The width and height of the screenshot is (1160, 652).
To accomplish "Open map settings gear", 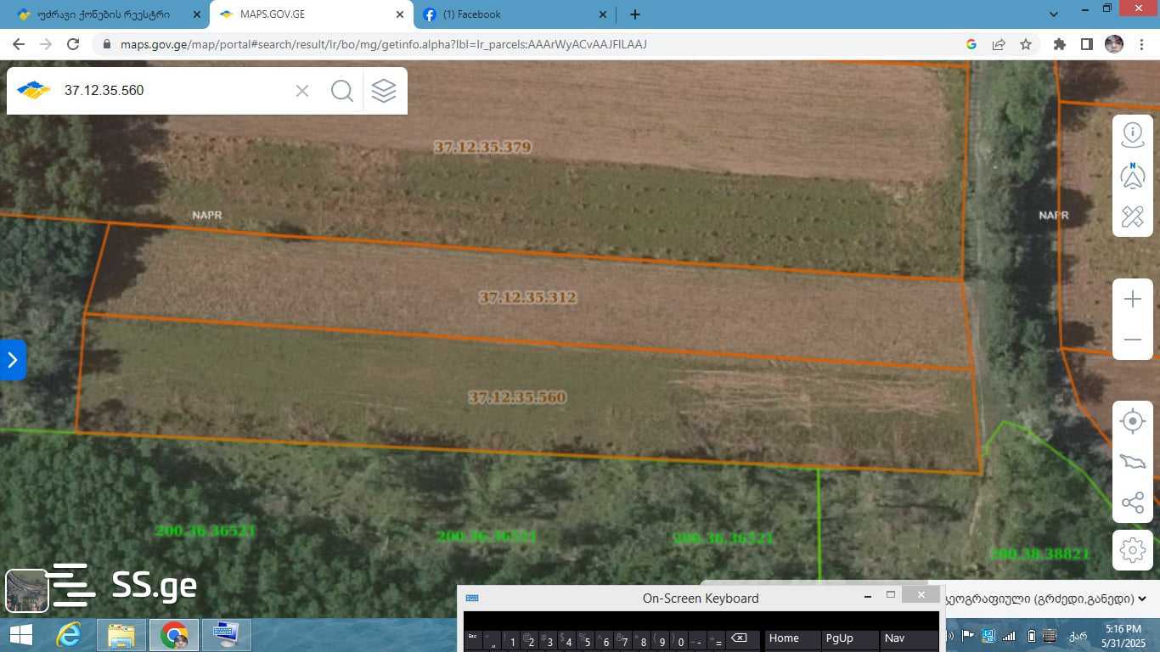I will coord(1132,550).
